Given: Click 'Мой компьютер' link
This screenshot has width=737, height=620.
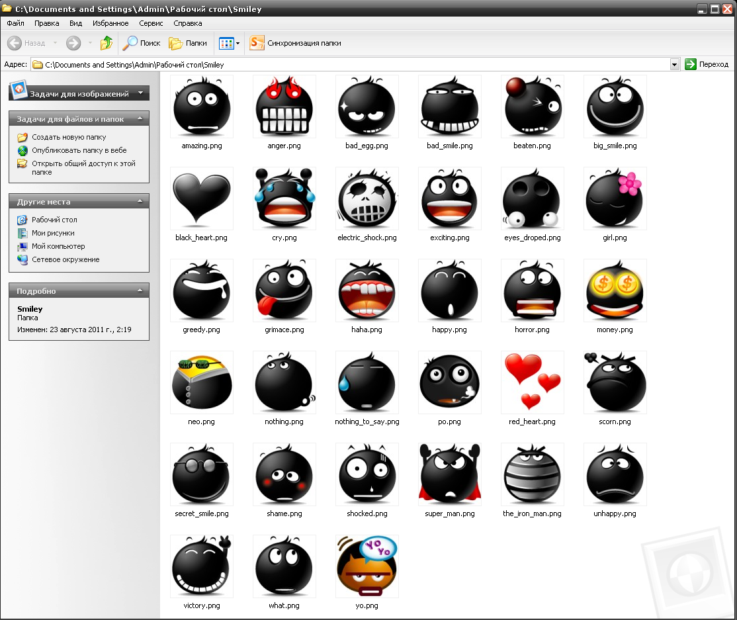Looking at the screenshot, I should (58, 246).
